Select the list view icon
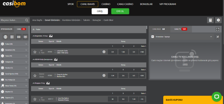This screenshot has width=224, height=104. click(x=12, y=37)
